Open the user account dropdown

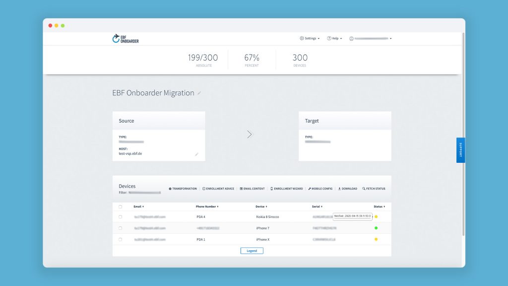(370, 39)
